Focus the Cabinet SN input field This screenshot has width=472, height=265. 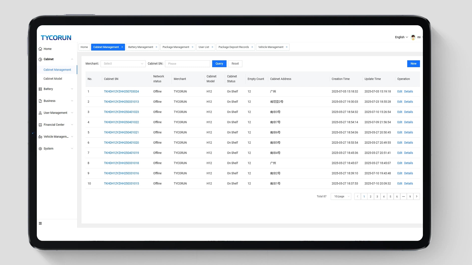point(187,64)
